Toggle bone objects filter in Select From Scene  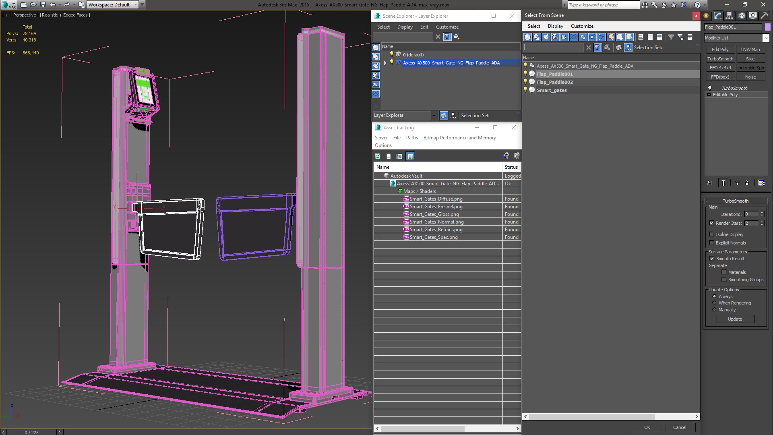(x=601, y=37)
